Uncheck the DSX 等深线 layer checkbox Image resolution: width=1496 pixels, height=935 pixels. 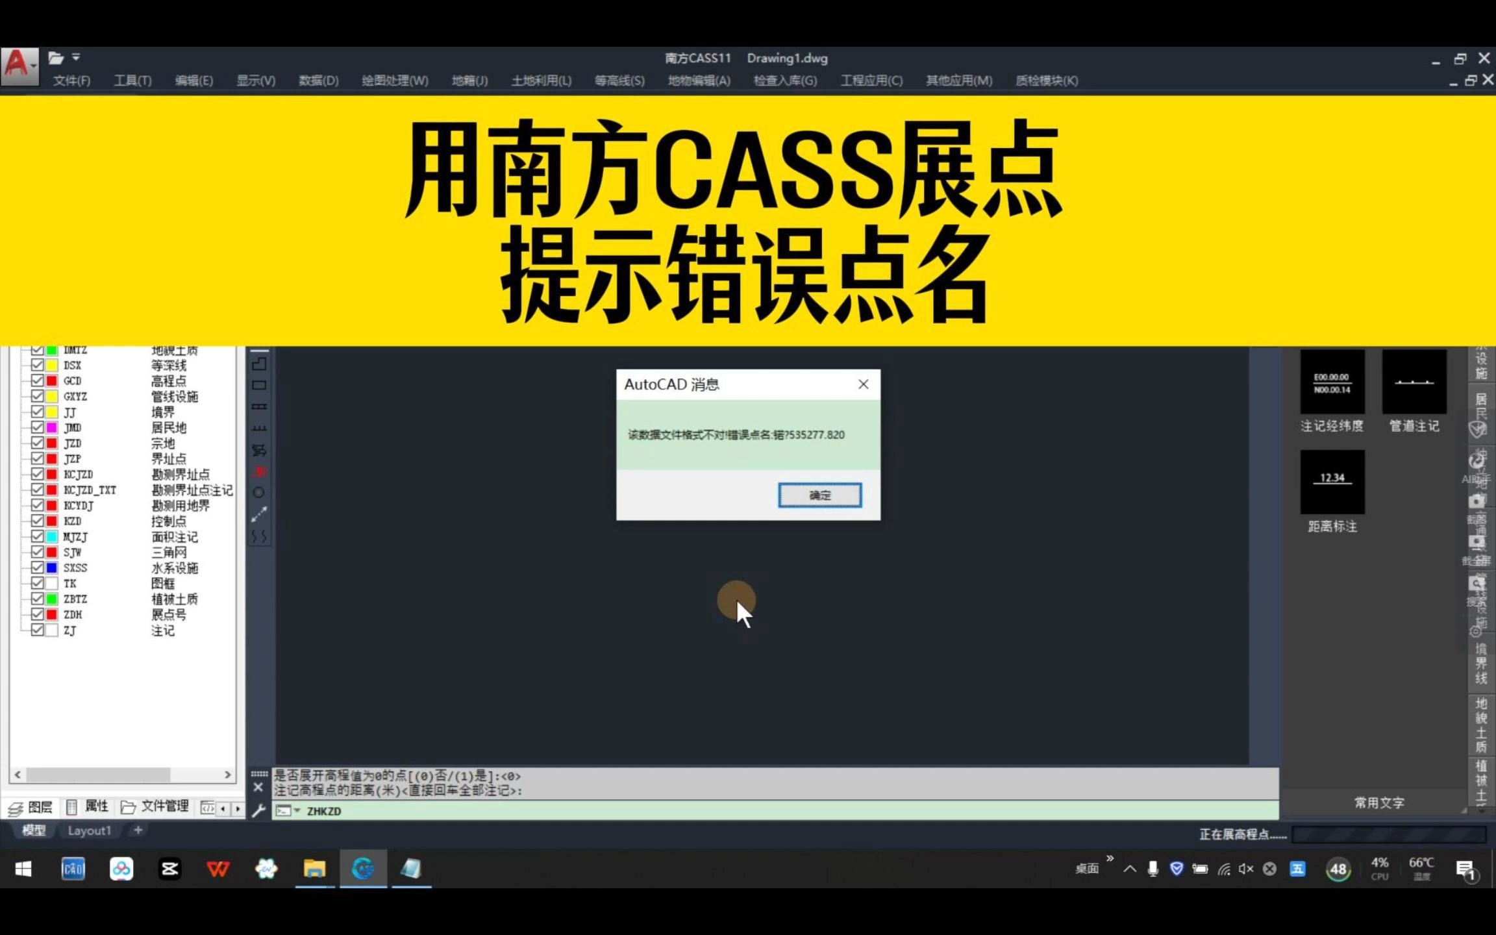37,365
